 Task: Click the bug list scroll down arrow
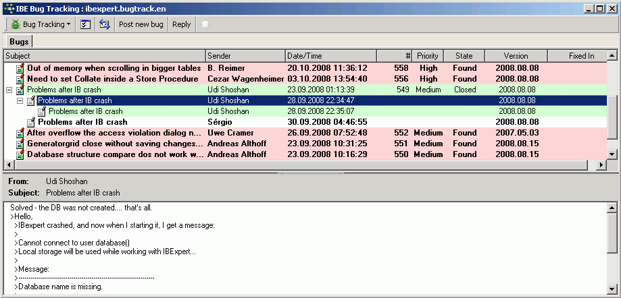(x=612, y=154)
